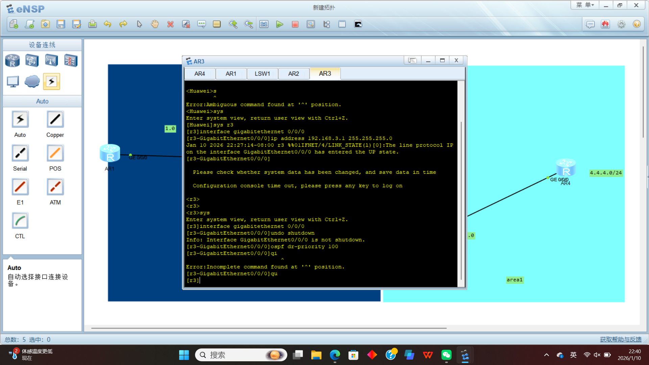649x365 pixels.
Task: Click the Stop devices red square icon
Action: click(x=295, y=24)
